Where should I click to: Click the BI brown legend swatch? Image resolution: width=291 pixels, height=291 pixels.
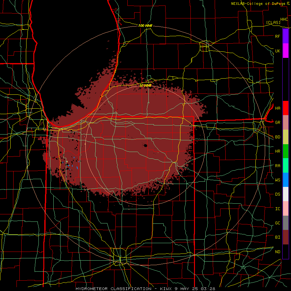pos(286,237)
